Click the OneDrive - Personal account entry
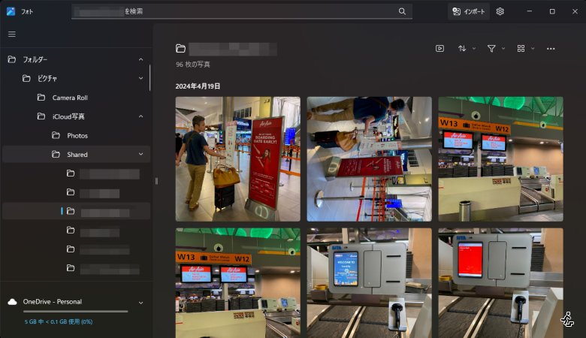The width and height of the screenshot is (586, 338). [x=53, y=302]
